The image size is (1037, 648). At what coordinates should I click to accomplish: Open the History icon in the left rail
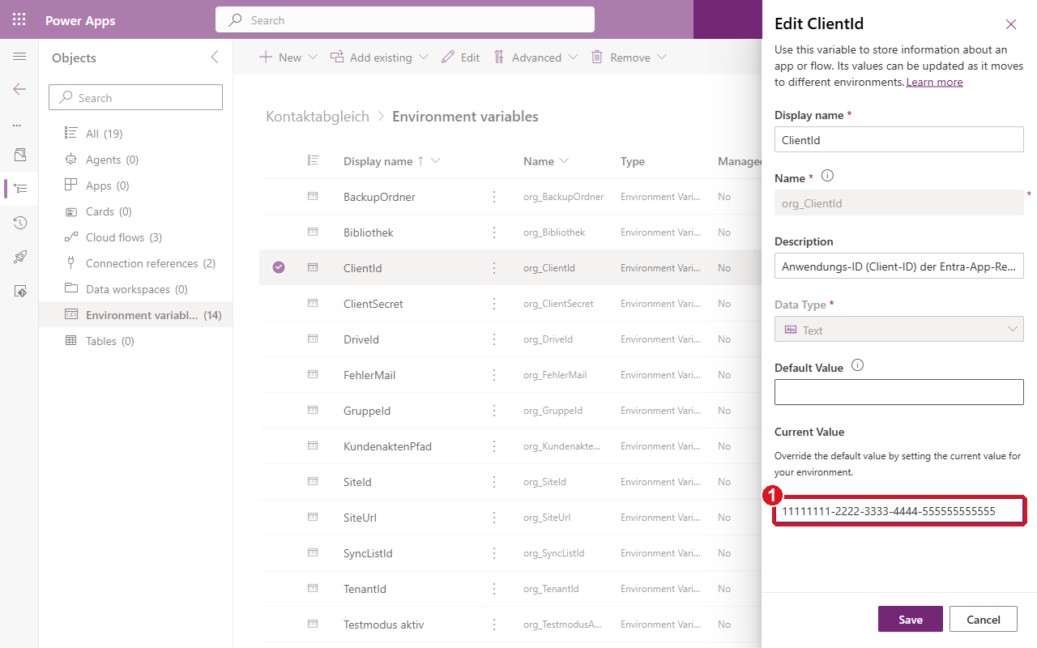(20, 223)
